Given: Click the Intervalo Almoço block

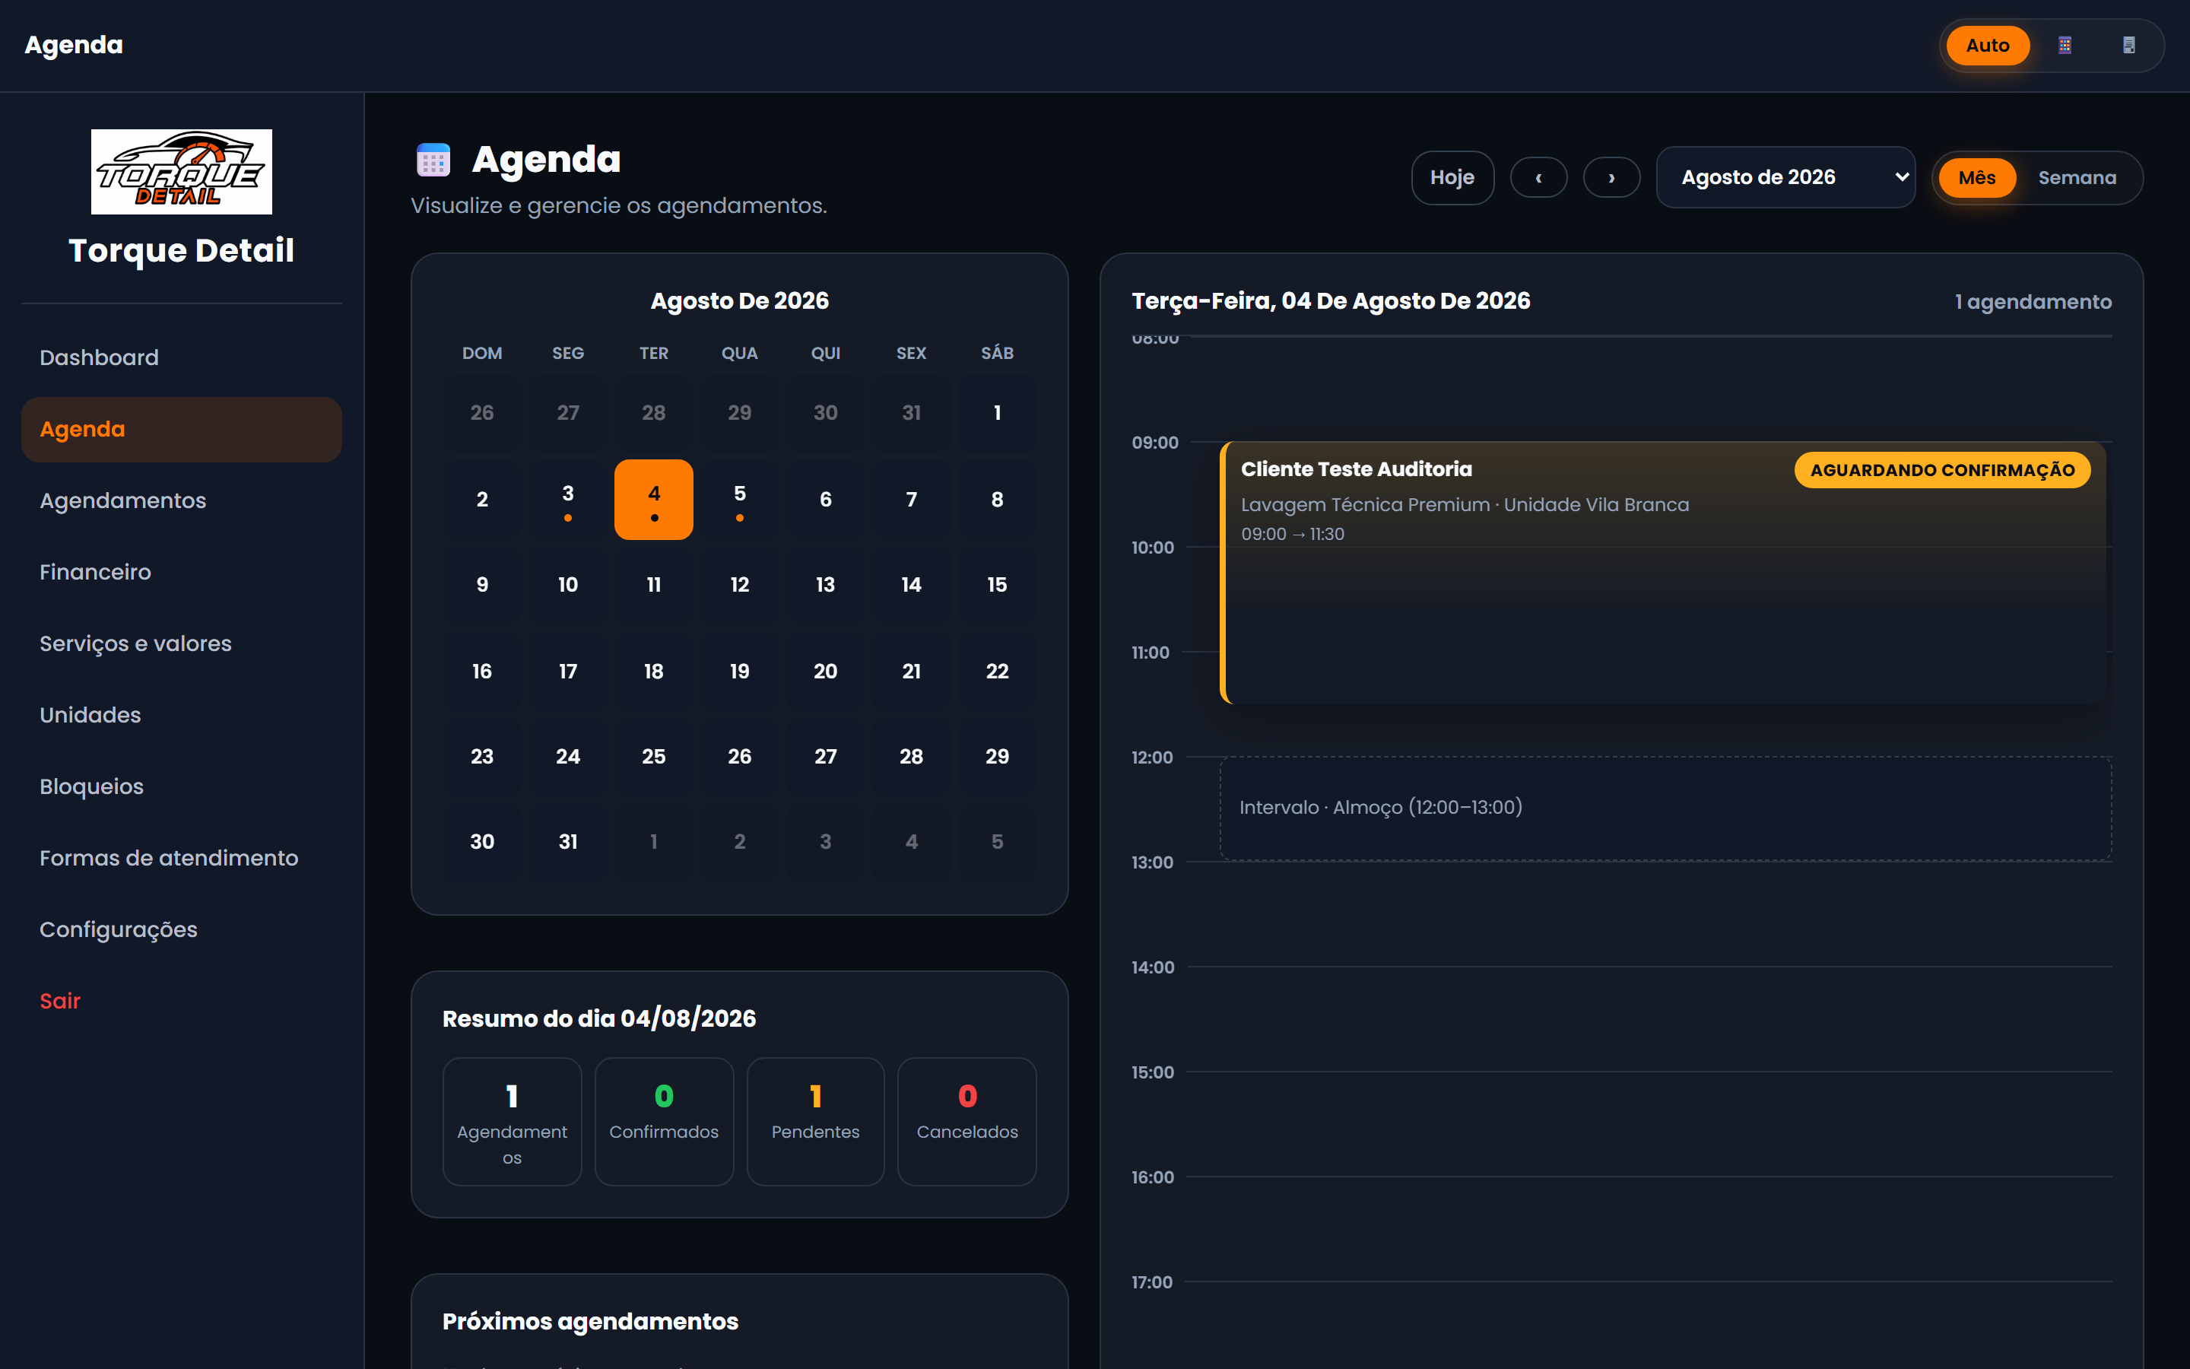Looking at the screenshot, I should coord(1665,808).
